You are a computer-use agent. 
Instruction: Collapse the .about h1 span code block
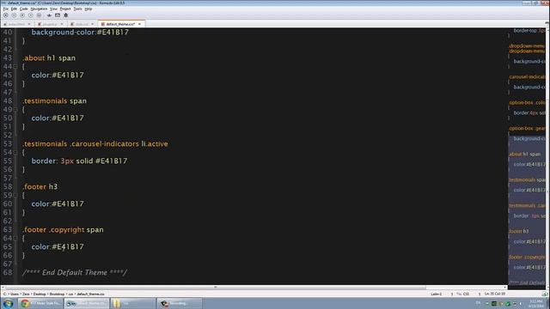(x=15, y=66)
